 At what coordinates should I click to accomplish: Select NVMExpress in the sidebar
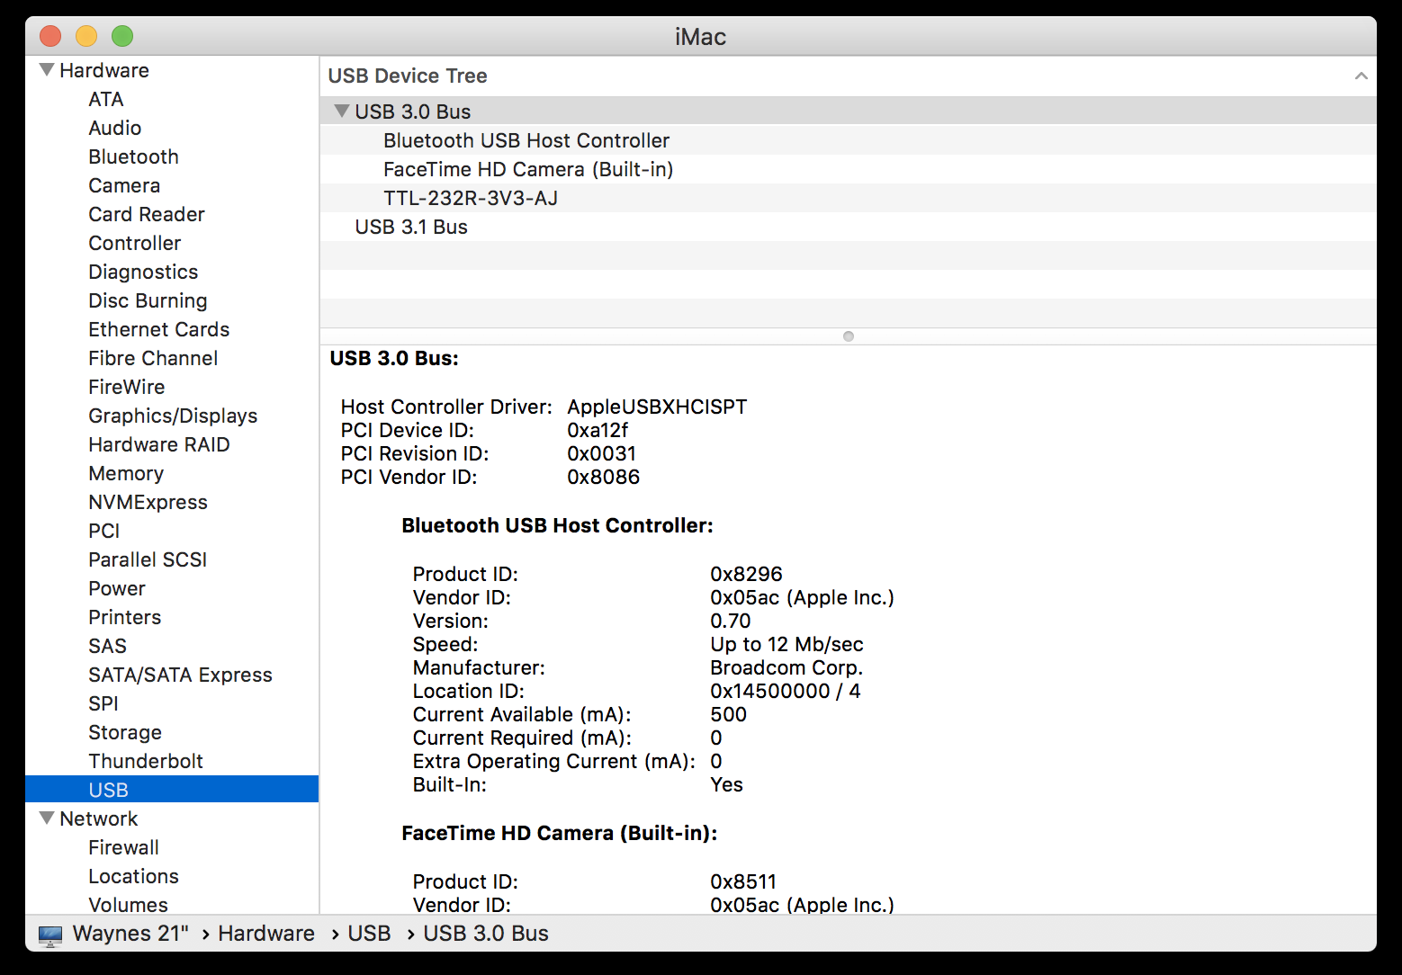(148, 502)
